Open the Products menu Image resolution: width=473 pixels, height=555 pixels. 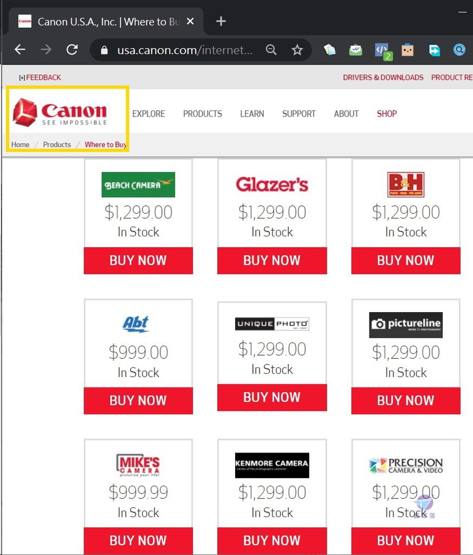(202, 114)
